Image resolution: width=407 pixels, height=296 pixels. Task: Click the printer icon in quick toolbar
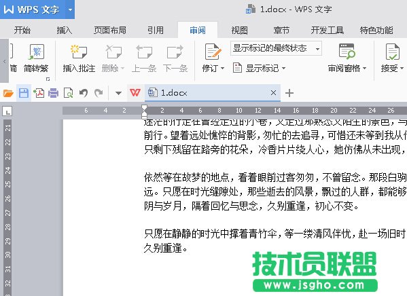point(53,93)
